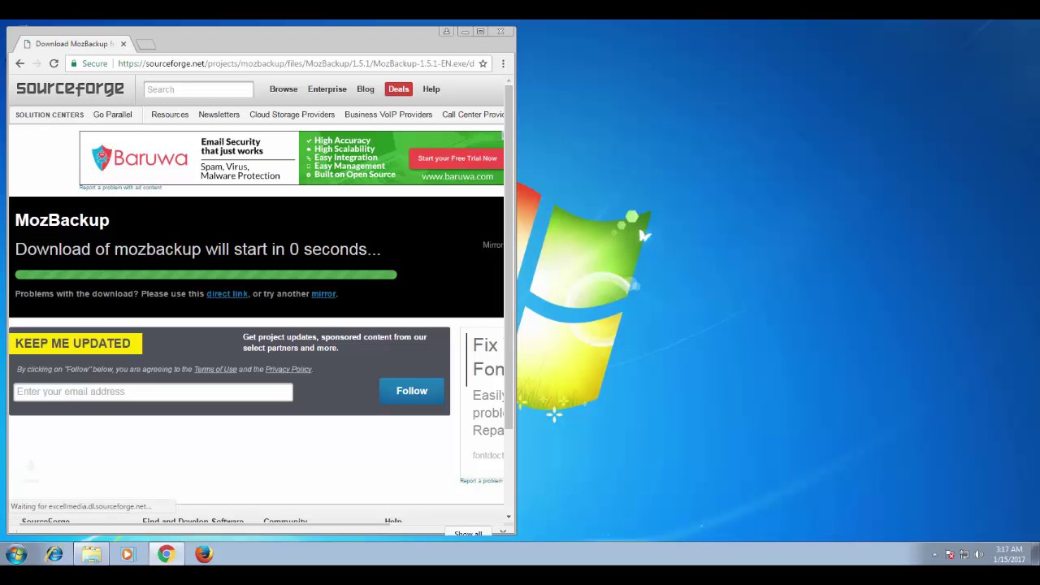Click the Chrome profile person icon

click(446, 32)
